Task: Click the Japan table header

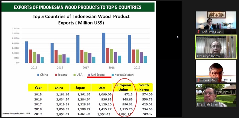Action: tap(80, 88)
